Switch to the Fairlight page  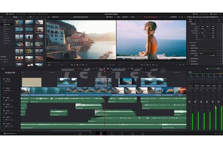pyautogui.click(x=132, y=133)
